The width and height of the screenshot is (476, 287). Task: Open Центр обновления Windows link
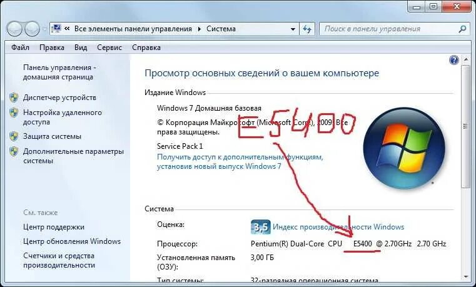pos(72,241)
